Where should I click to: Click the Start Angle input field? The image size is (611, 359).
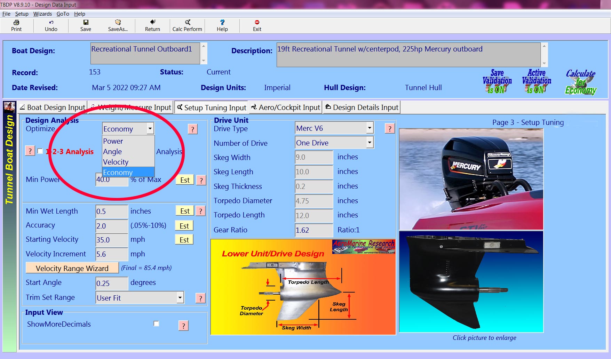112,284
